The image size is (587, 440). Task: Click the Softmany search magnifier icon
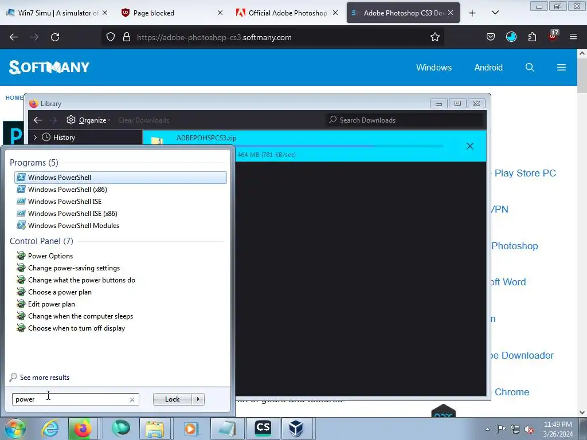coord(530,68)
